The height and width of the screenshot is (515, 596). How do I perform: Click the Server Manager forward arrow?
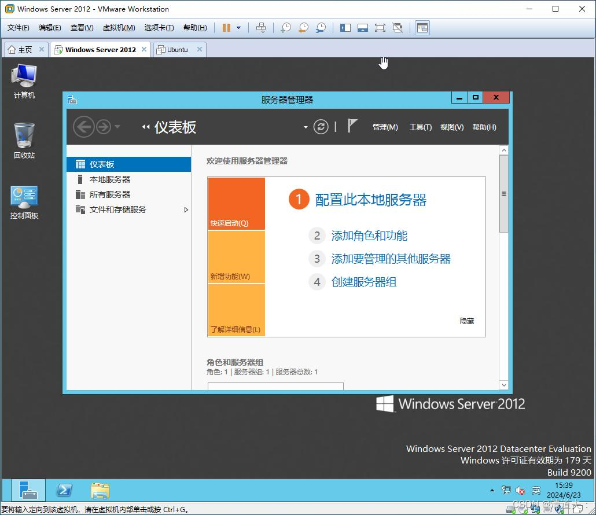click(104, 127)
